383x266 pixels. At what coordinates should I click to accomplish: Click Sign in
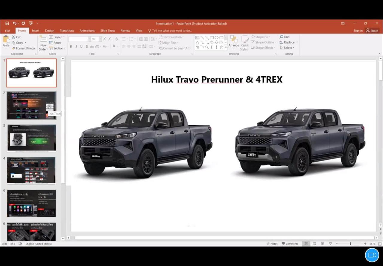(x=358, y=31)
